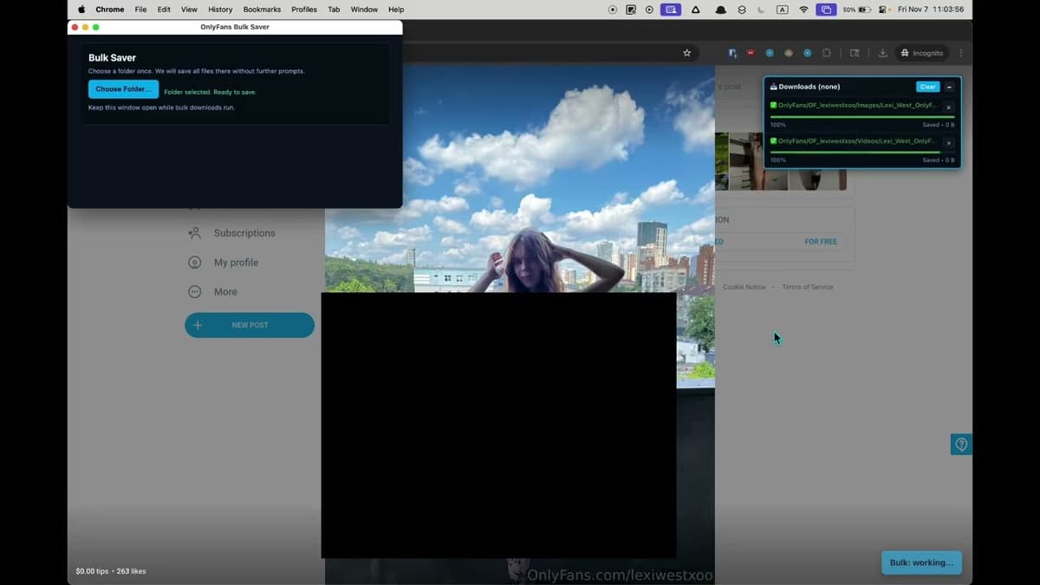
Task: Open the Bookmarks menu
Action: pyautogui.click(x=262, y=10)
